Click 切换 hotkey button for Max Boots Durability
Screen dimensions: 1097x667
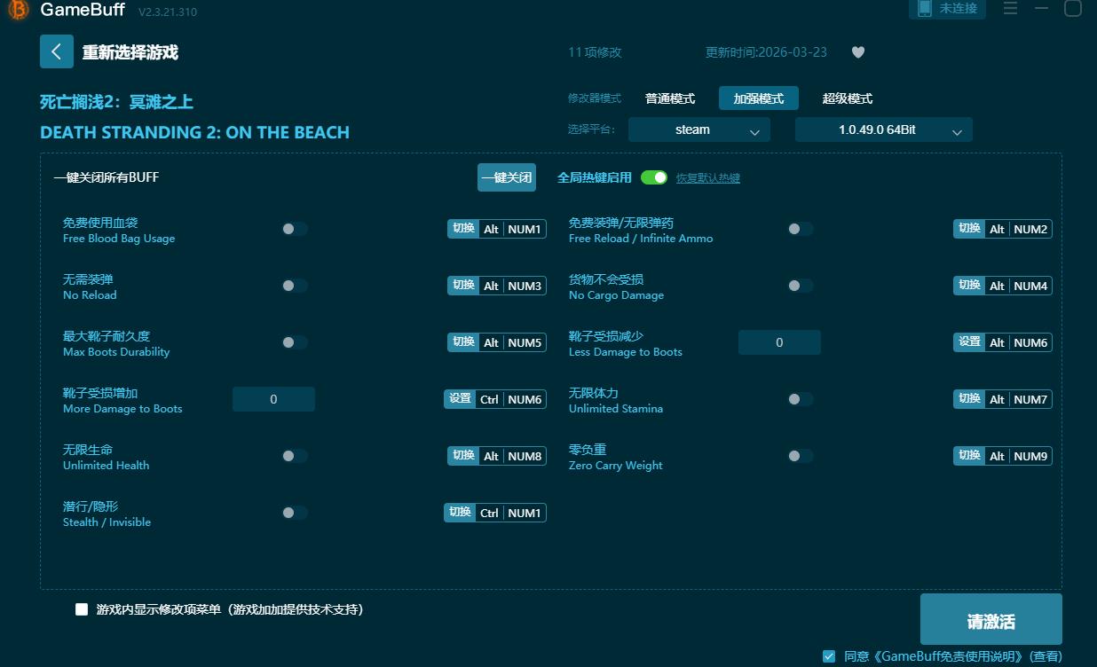(463, 342)
